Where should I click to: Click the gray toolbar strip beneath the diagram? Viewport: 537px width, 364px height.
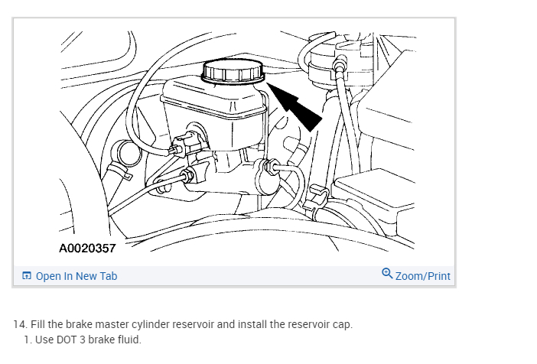click(234, 275)
